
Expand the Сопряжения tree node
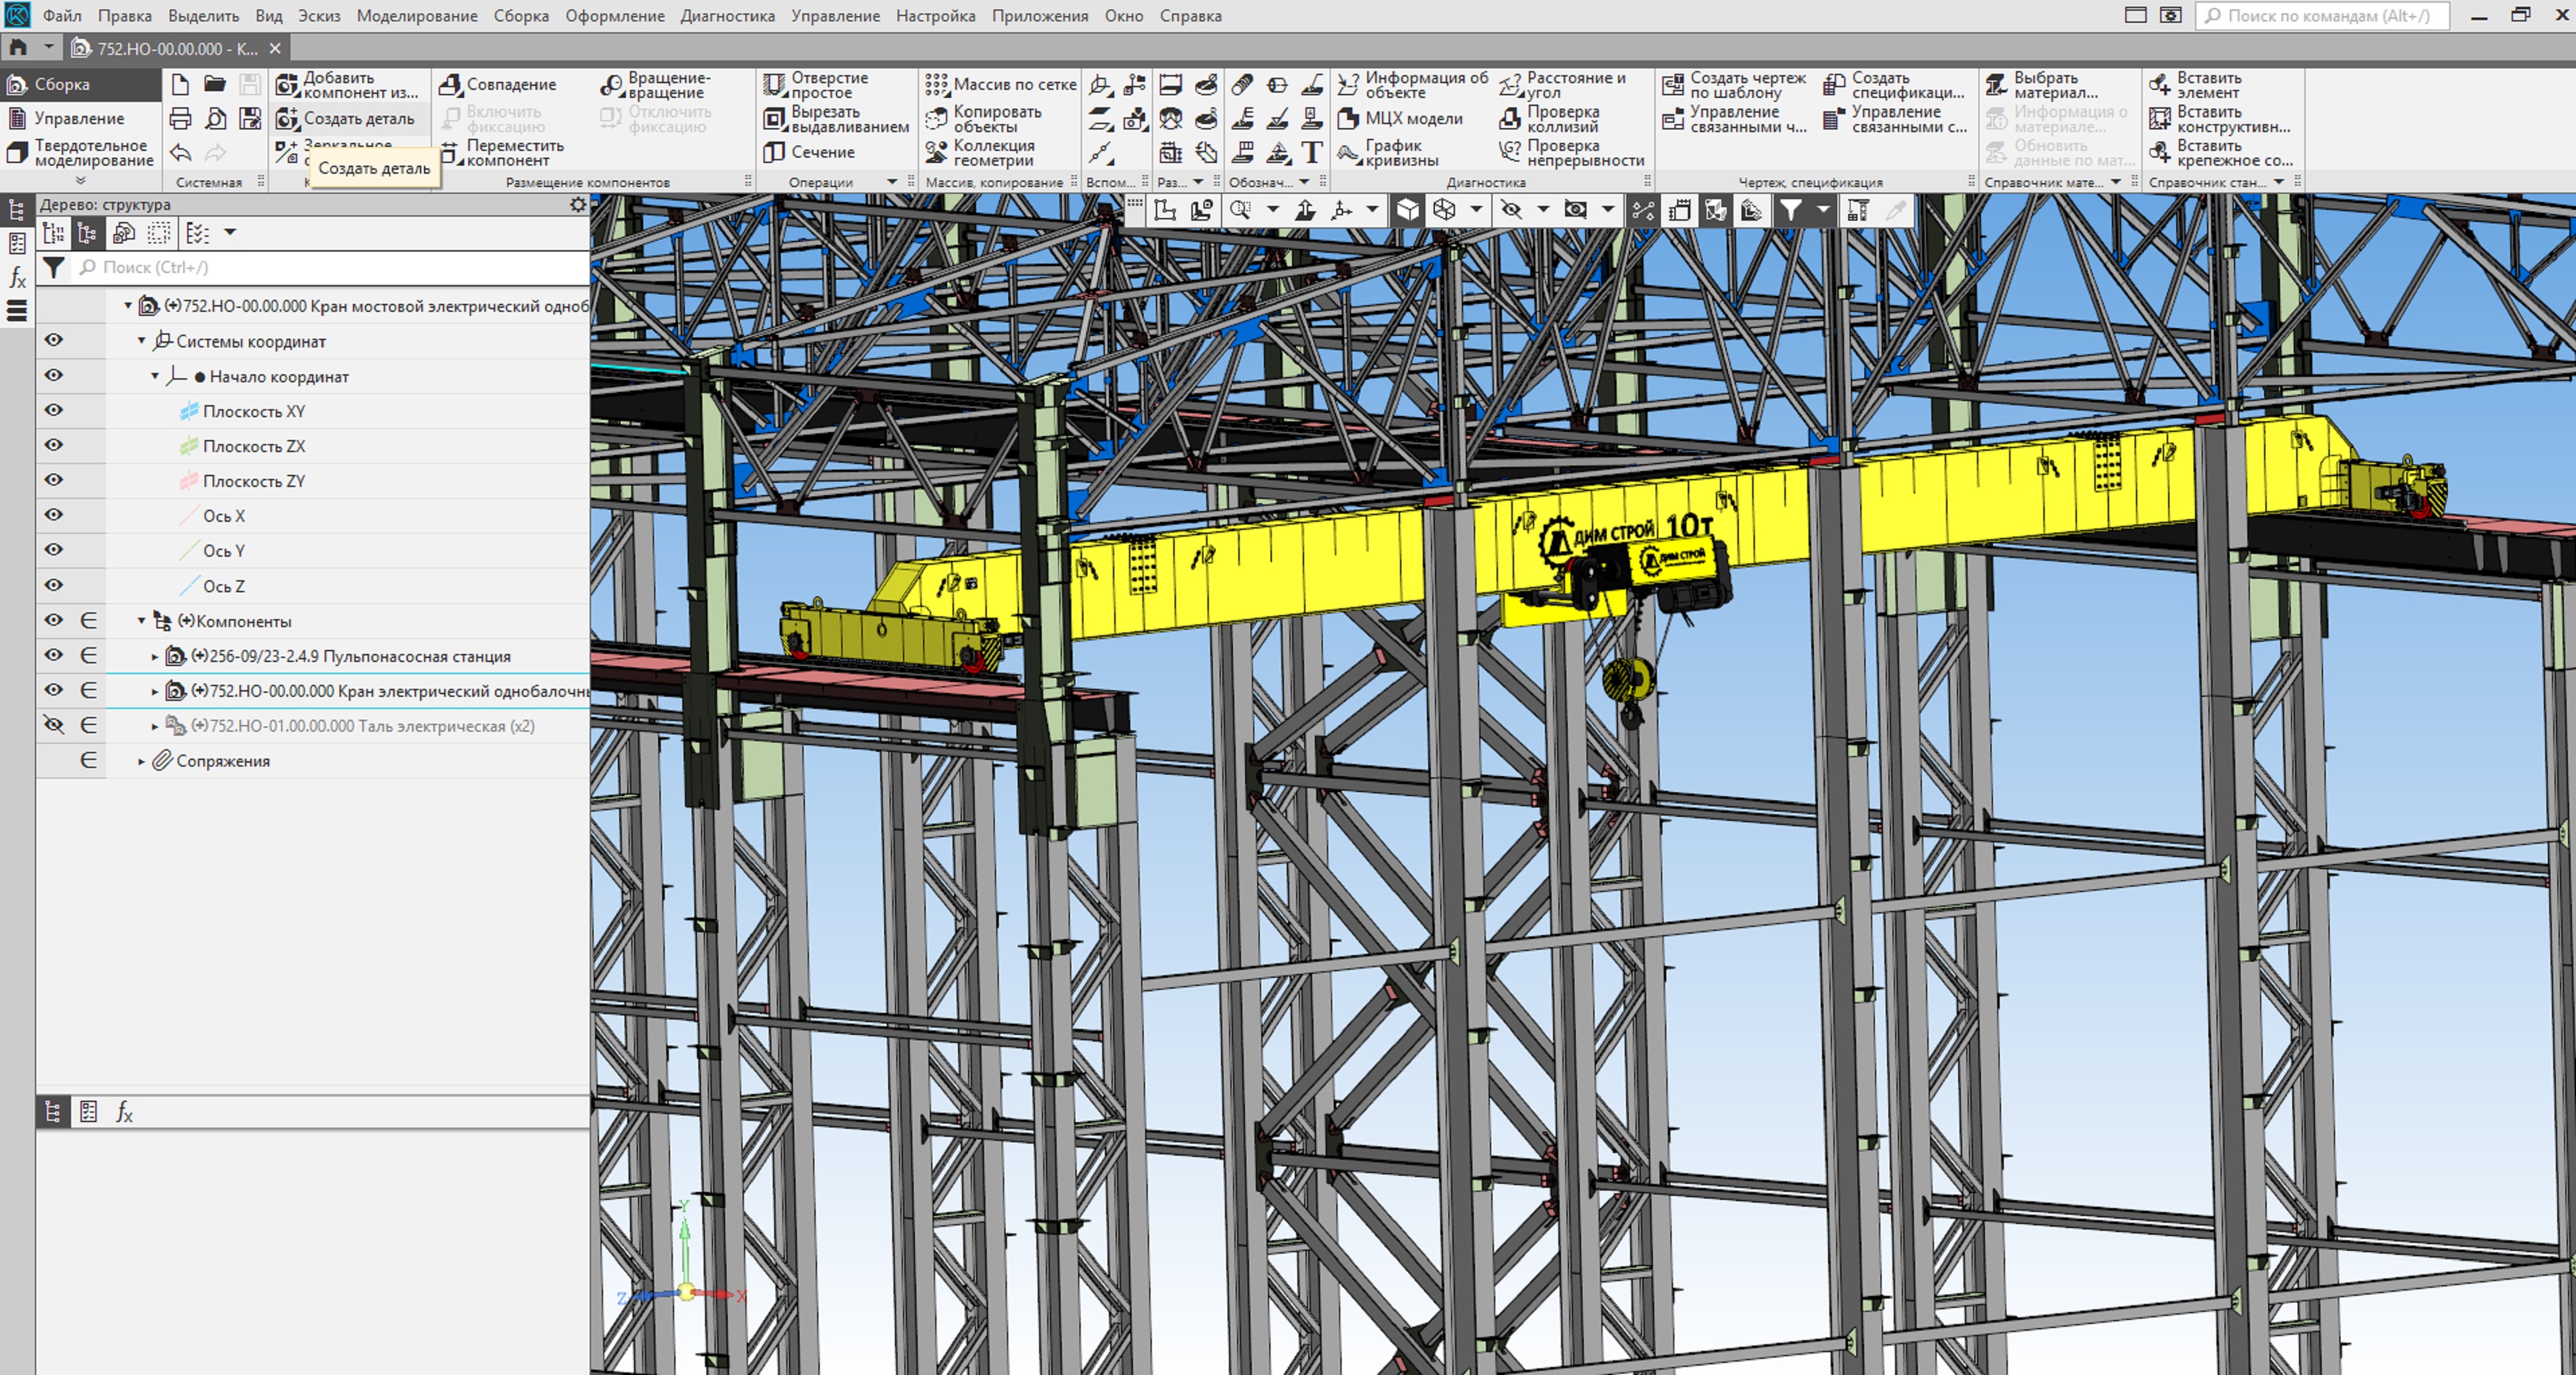tap(141, 761)
